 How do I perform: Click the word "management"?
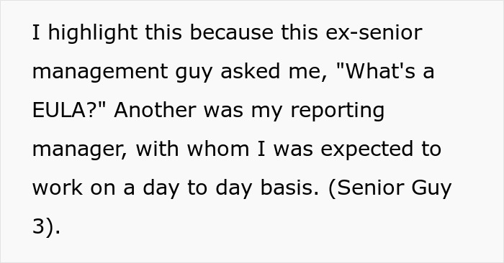[x=100, y=73]
